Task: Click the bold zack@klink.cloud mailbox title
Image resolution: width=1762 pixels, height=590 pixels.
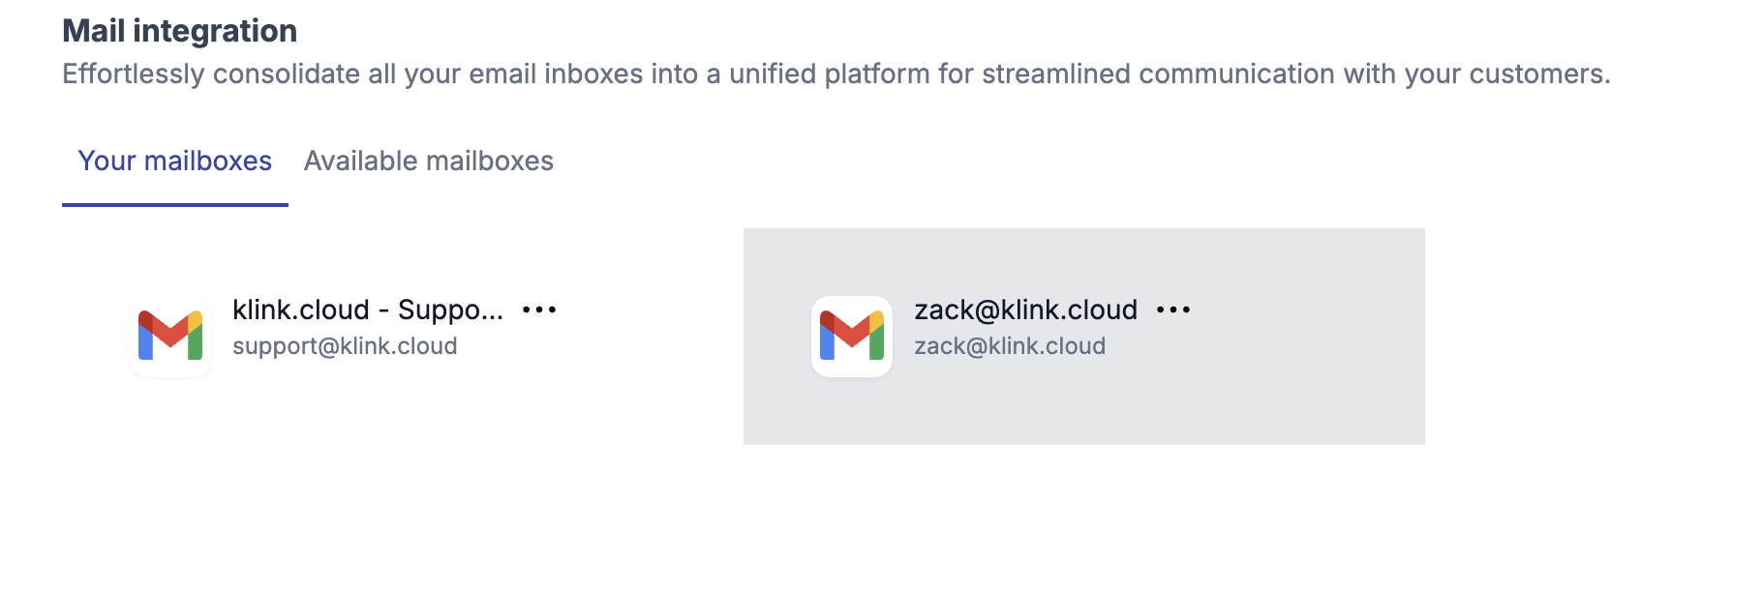Action: tap(1025, 310)
